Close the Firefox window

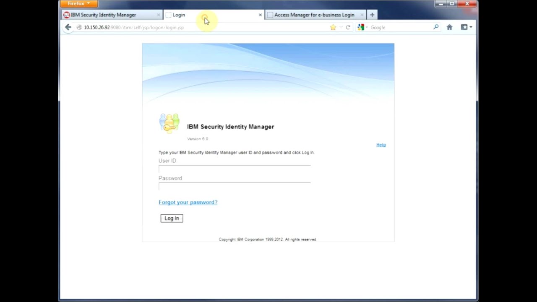pyautogui.click(x=467, y=4)
